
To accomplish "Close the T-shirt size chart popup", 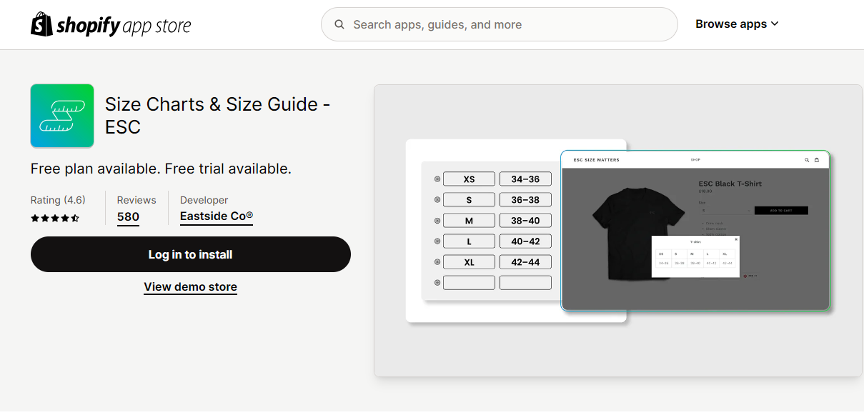I will click(x=737, y=239).
